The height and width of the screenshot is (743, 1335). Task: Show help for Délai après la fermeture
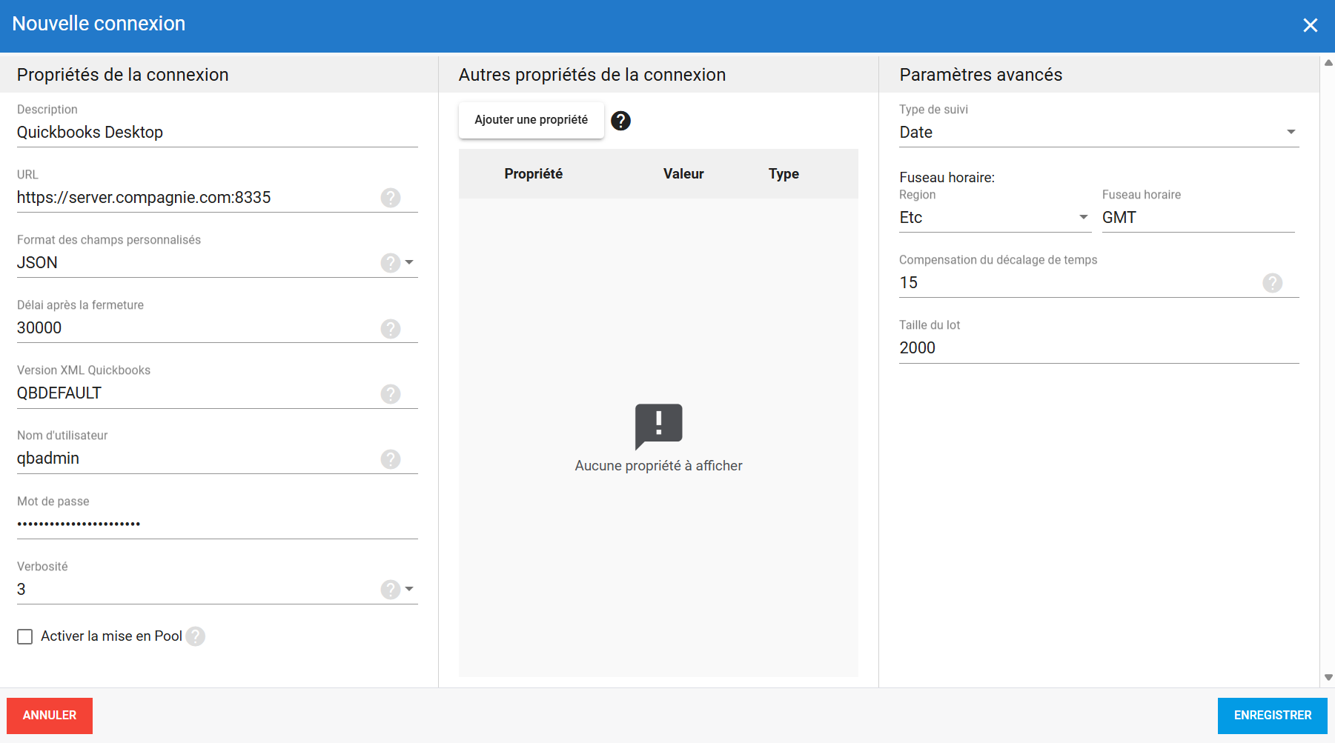point(391,328)
